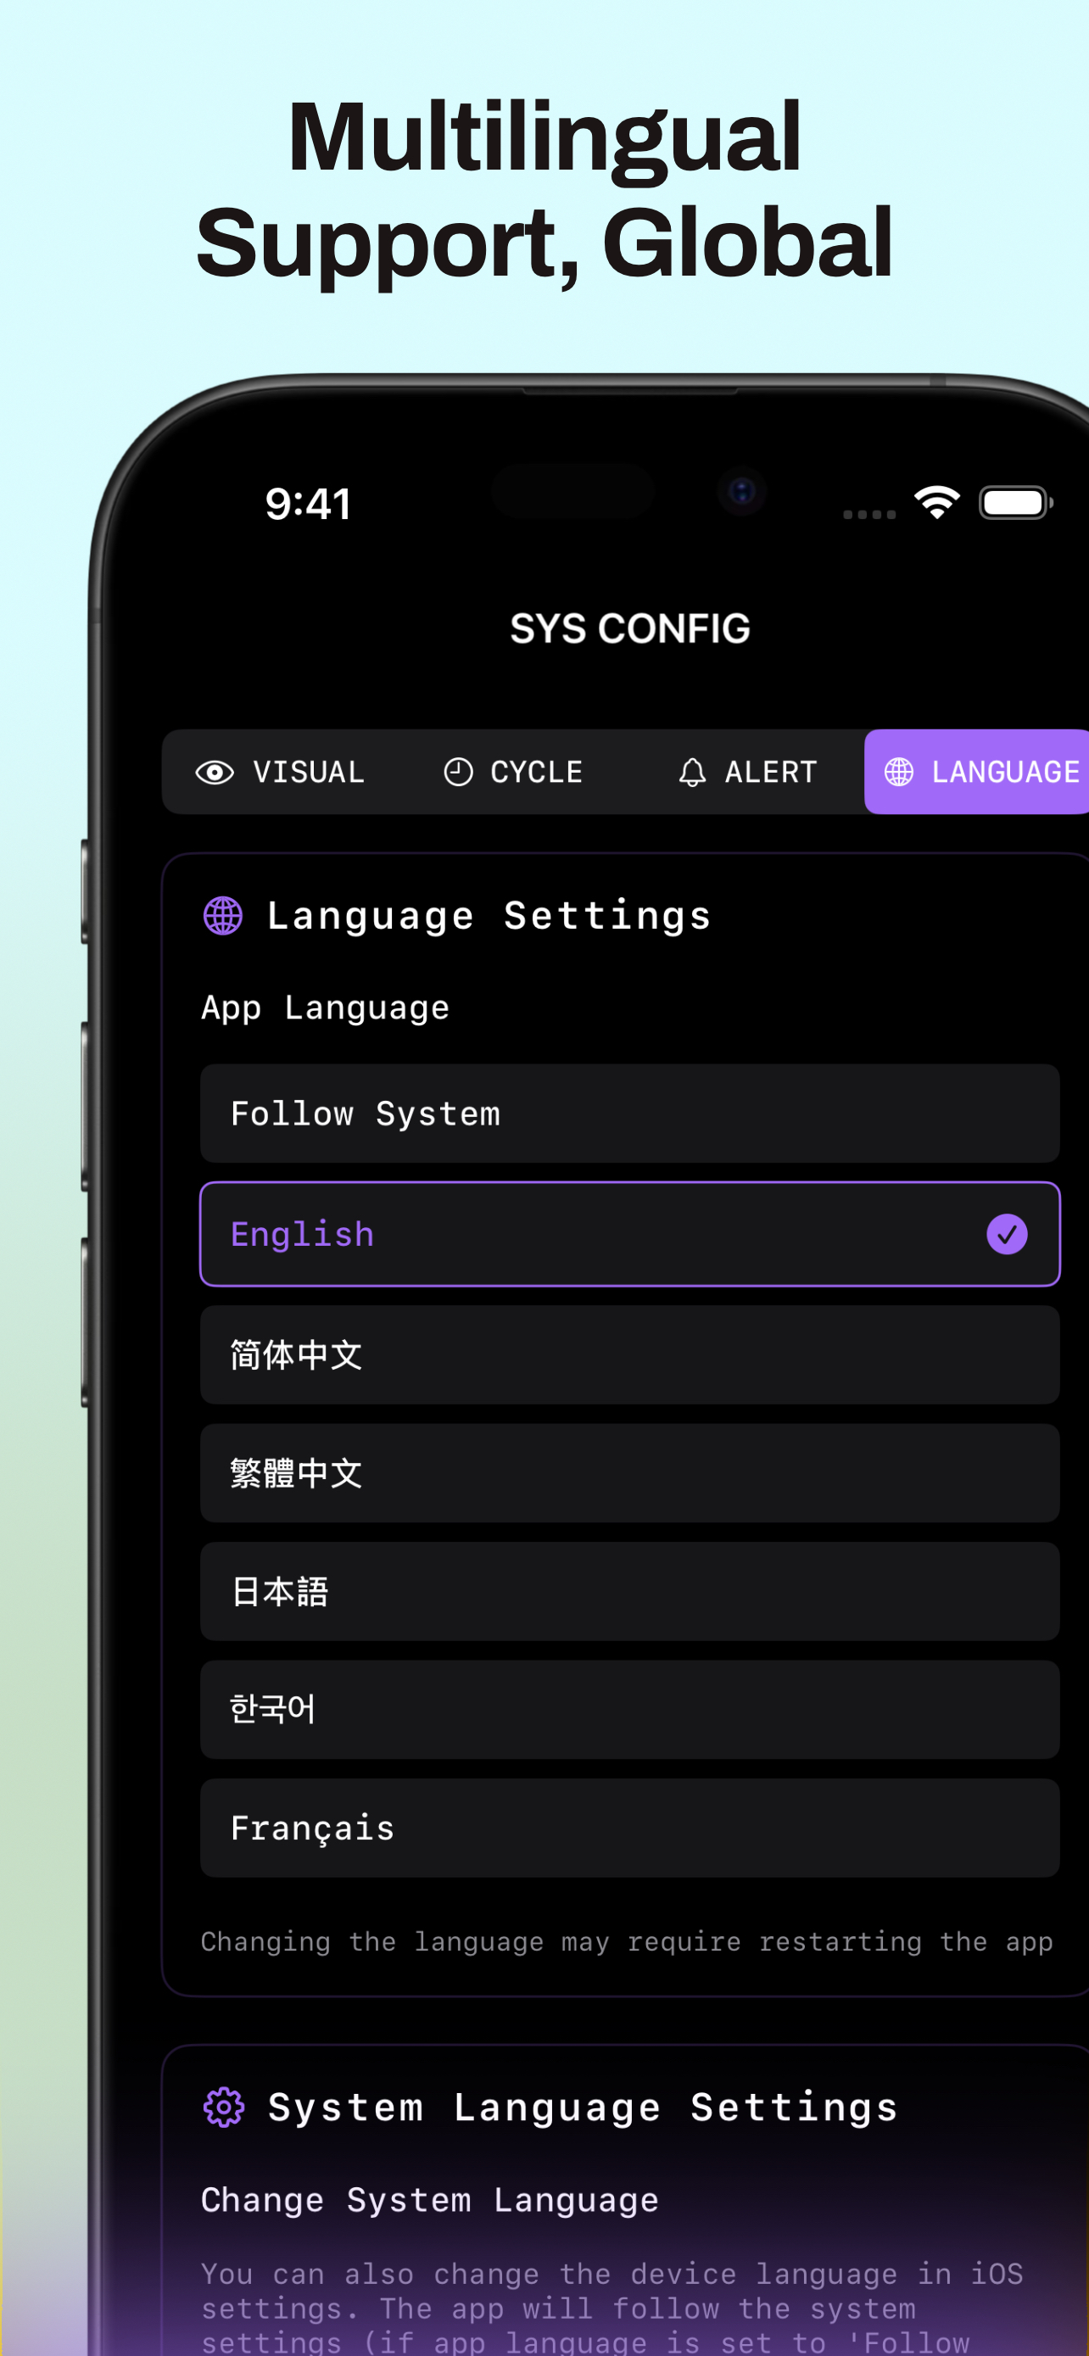Click the globe icon on Language tab
Image resolution: width=1089 pixels, height=2356 pixels.
(x=899, y=772)
